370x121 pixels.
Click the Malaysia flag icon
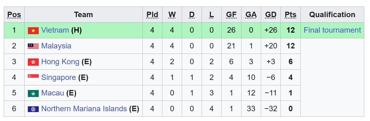[x=33, y=46]
